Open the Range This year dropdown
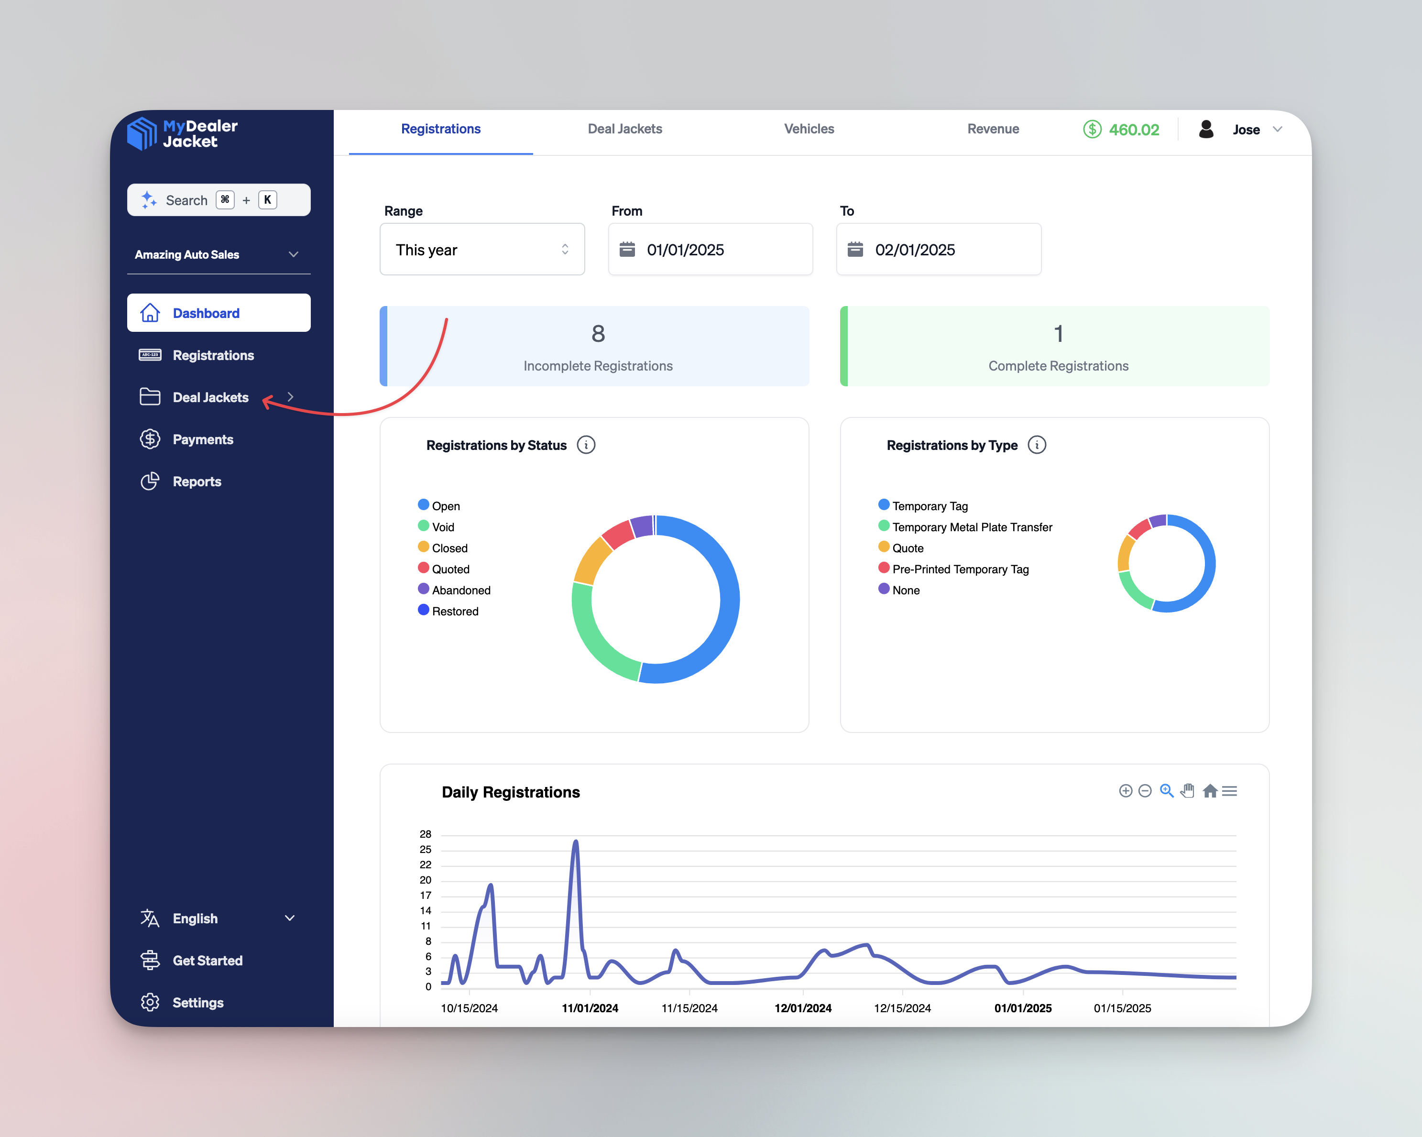1422x1137 pixels. pyautogui.click(x=482, y=249)
